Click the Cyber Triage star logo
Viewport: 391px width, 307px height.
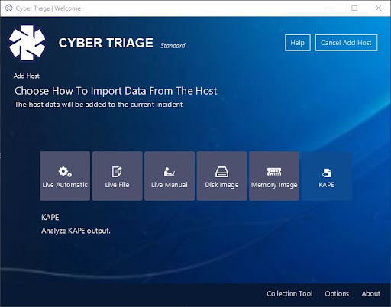(x=27, y=43)
